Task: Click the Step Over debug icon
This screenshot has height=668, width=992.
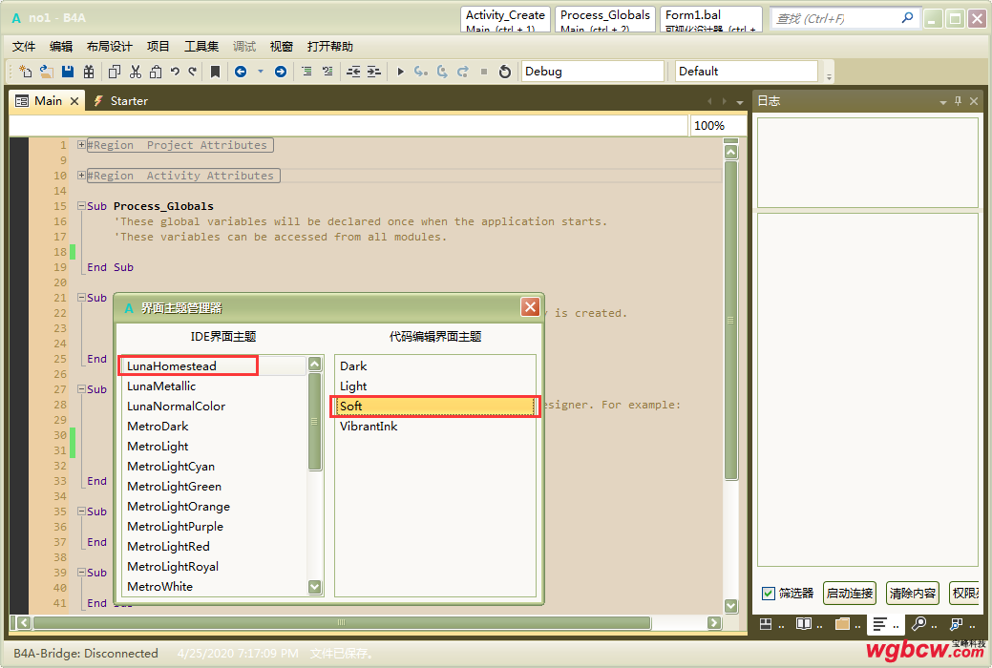Action: click(x=442, y=72)
